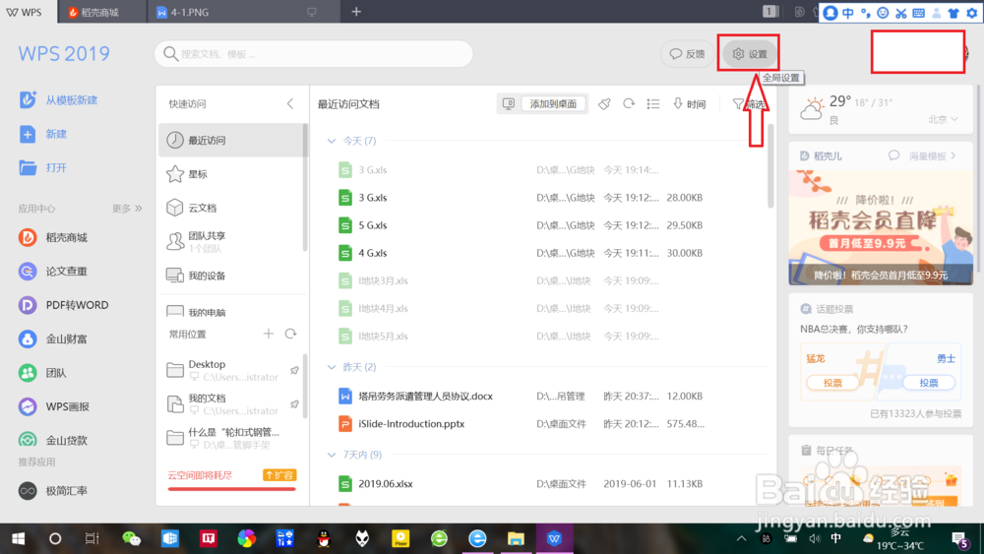Unpin the Desktop location
This screenshot has width=984, height=554.
[294, 370]
